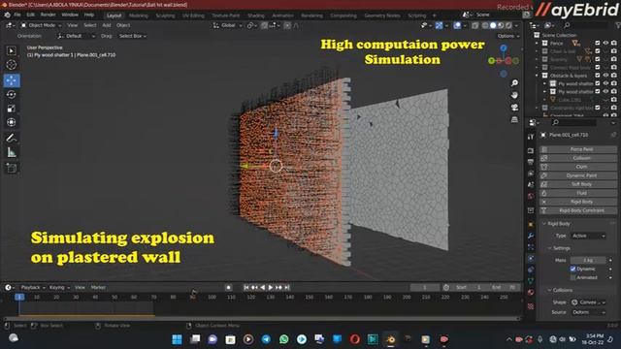Click the Rigid Body Constraint button
This screenshot has height=349, width=621.
[578, 210]
